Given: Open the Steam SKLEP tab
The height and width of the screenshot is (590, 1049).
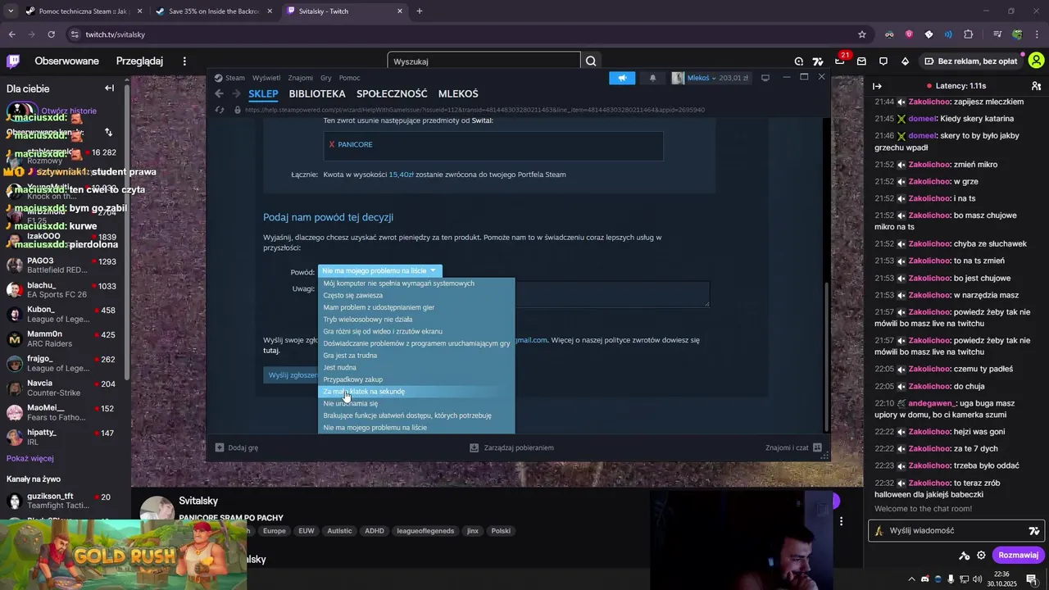Looking at the screenshot, I should [x=263, y=93].
